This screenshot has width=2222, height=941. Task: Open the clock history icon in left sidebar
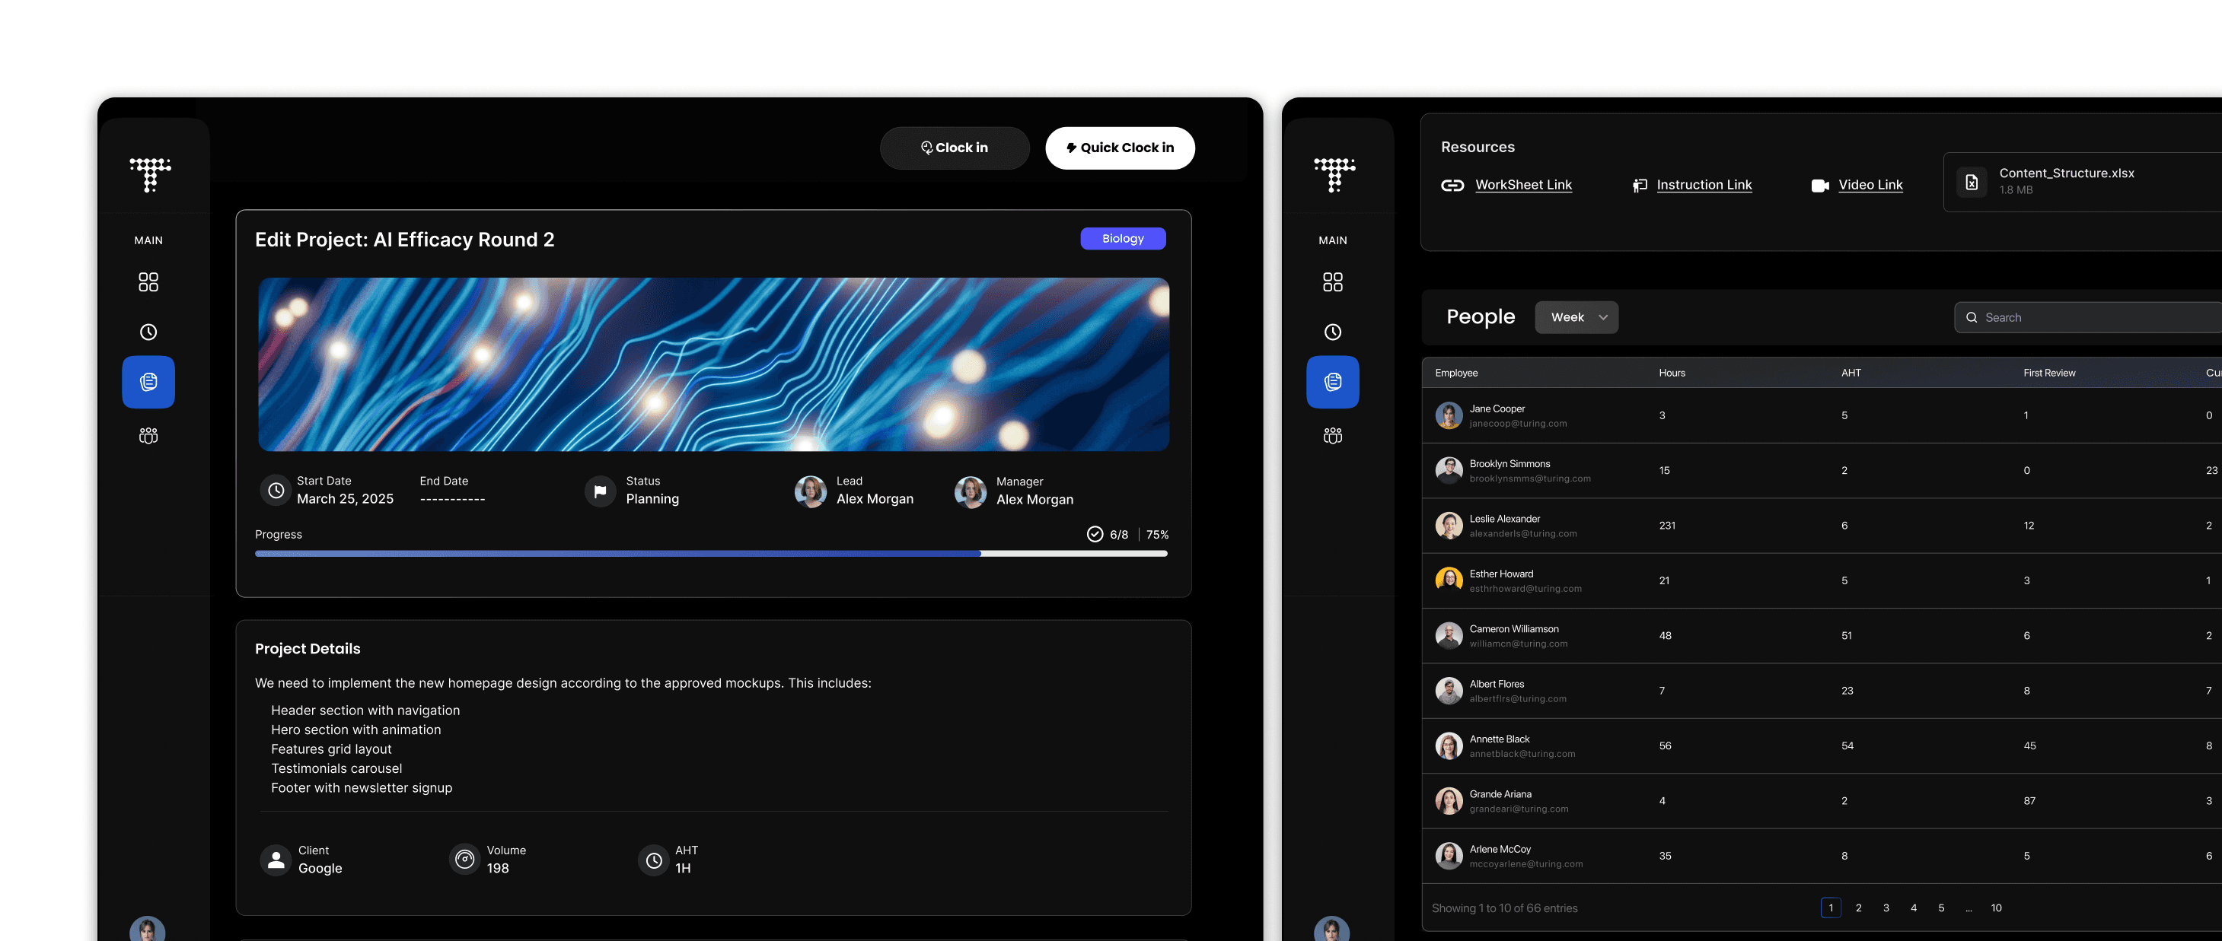[148, 332]
